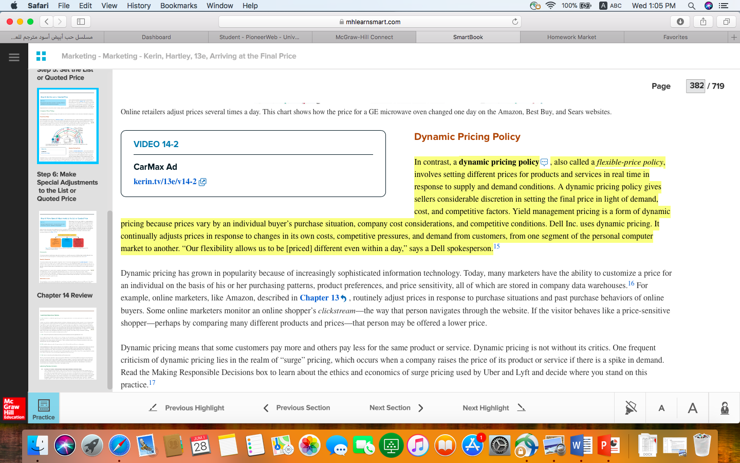Open the Help menu
This screenshot has height=463, width=740.
coord(250,6)
